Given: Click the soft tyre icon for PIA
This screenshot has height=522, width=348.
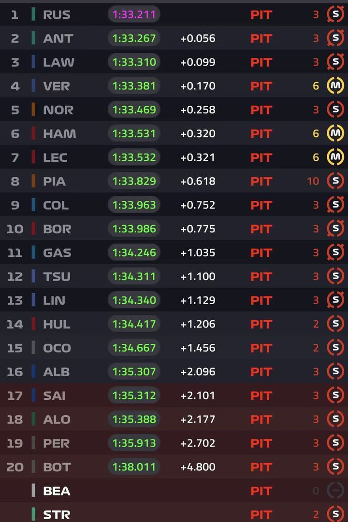Looking at the screenshot, I should (x=335, y=181).
